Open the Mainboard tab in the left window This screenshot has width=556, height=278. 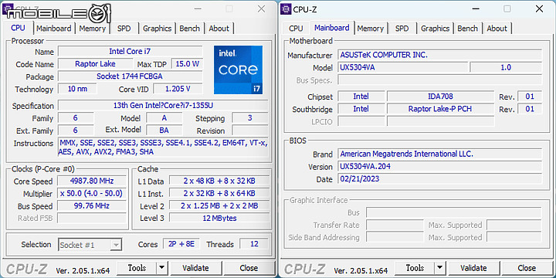click(54, 29)
